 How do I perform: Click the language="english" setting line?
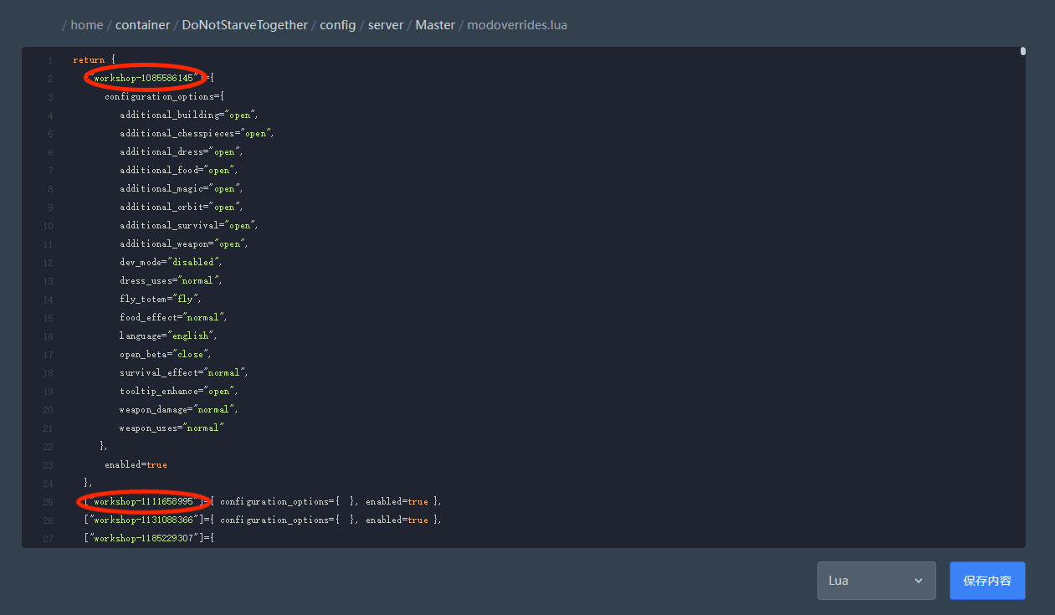point(168,336)
